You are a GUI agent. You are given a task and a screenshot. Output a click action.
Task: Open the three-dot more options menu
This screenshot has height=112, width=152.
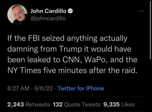point(141,11)
